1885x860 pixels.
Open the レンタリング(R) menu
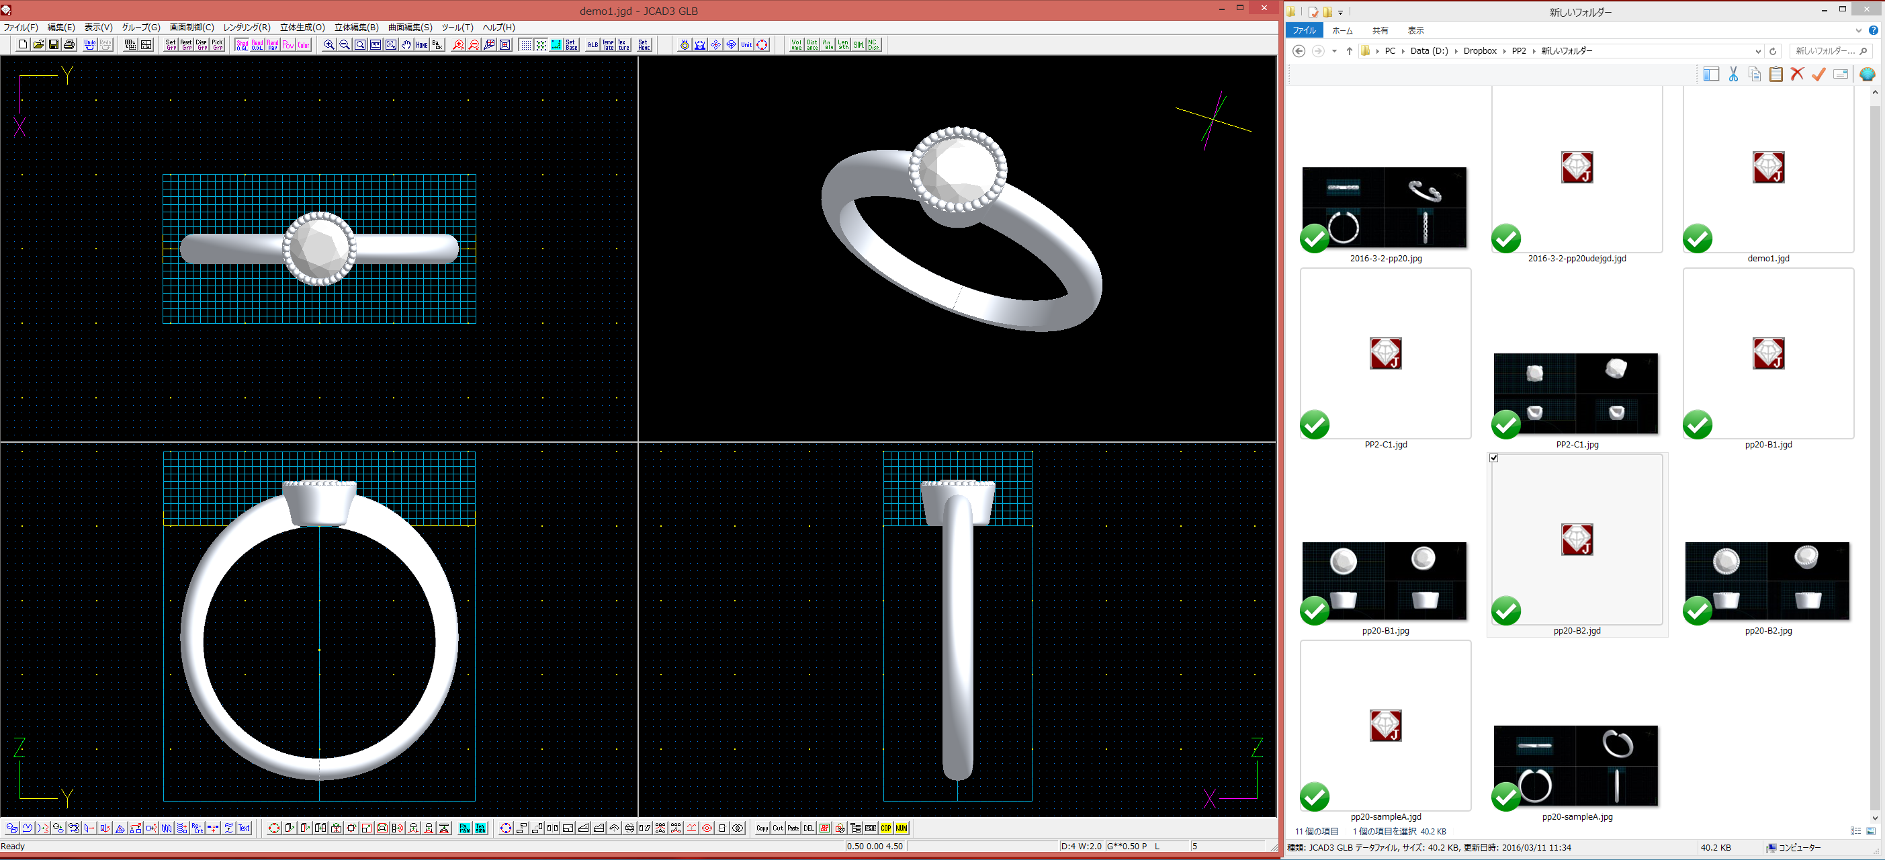click(247, 27)
